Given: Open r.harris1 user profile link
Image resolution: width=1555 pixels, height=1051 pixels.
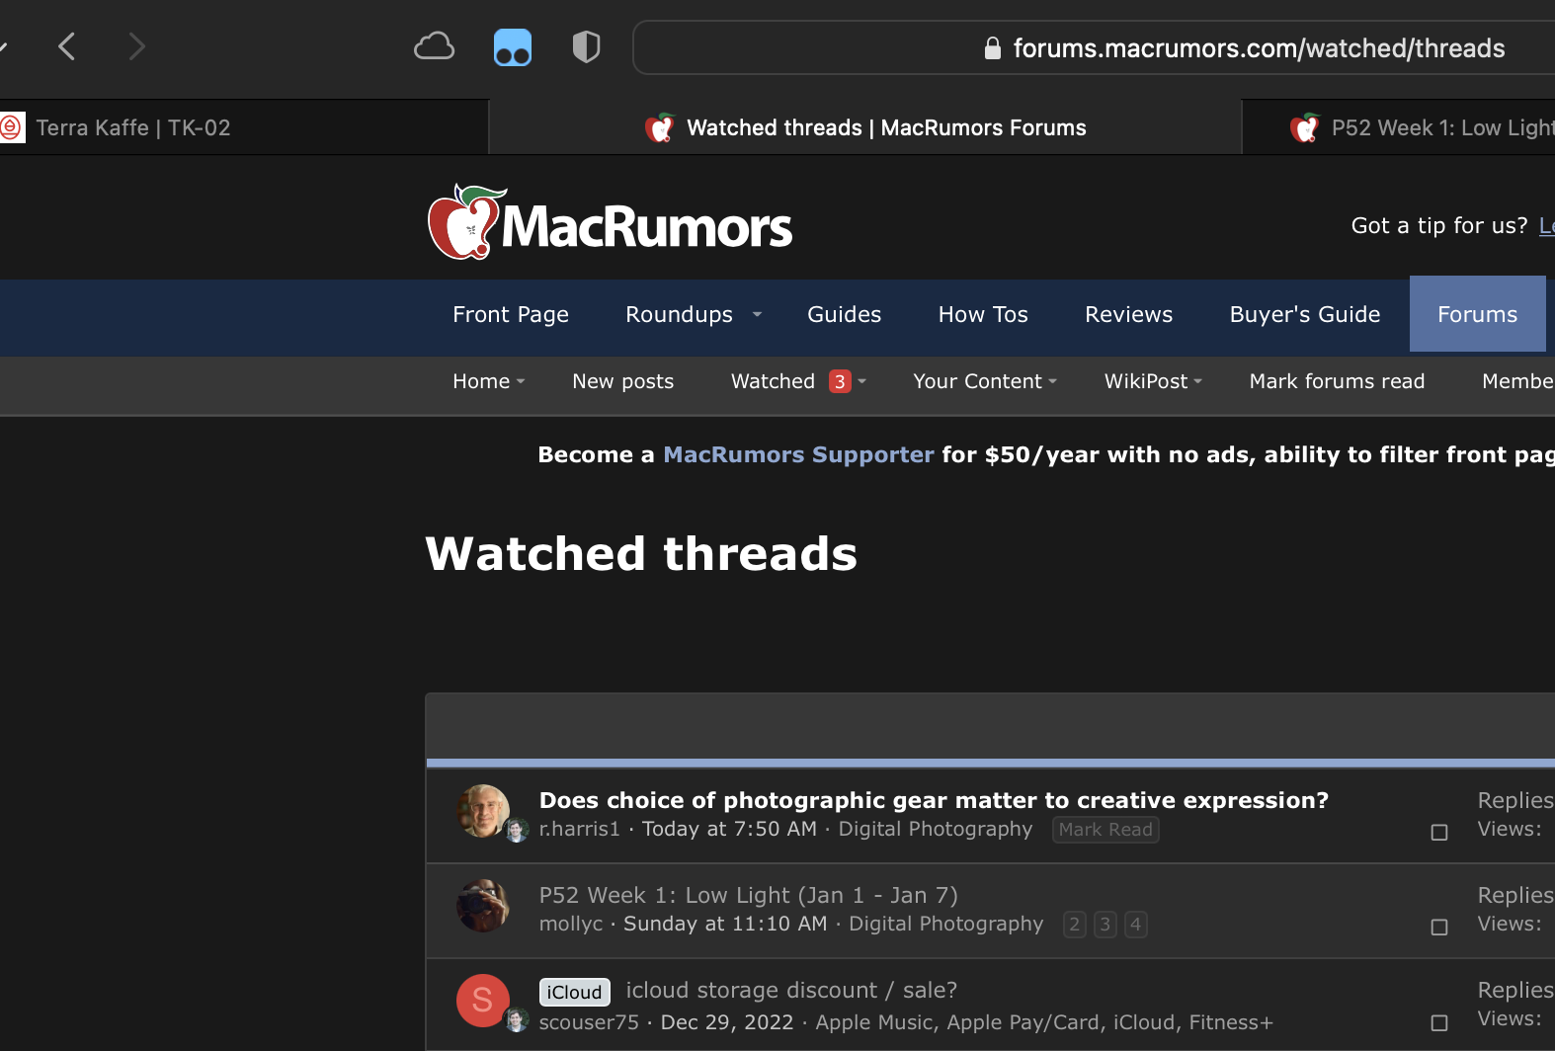Looking at the screenshot, I should (580, 829).
